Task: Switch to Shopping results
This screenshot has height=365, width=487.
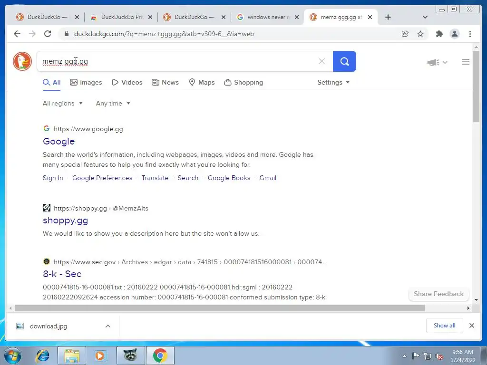Action: click(244, 82)
